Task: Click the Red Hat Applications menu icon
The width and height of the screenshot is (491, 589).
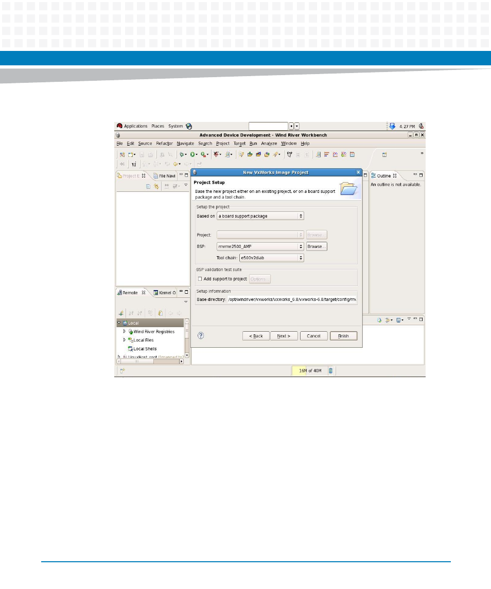Action: click(x=119, y=126)
